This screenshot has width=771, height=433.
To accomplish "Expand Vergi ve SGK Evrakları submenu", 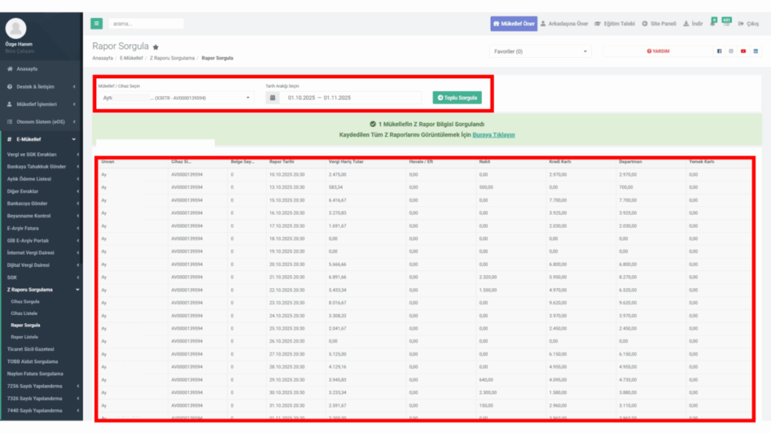I will point(41,155).
